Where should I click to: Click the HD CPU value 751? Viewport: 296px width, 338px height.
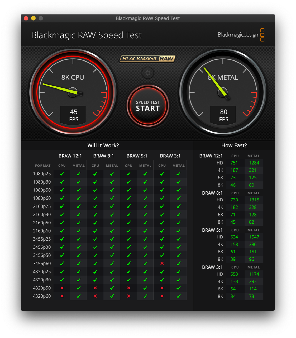click(234, 163)
